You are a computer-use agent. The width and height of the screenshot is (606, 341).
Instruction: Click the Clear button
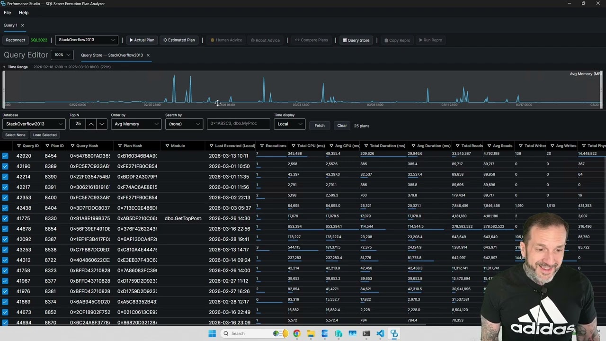point(342,126)
